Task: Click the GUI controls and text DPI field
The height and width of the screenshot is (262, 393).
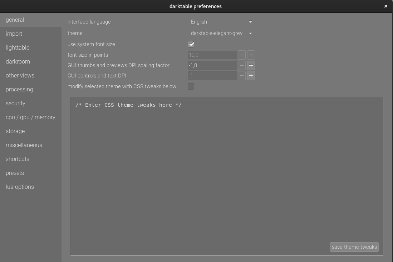Action: pyautogui.click(x=212, y=76)
